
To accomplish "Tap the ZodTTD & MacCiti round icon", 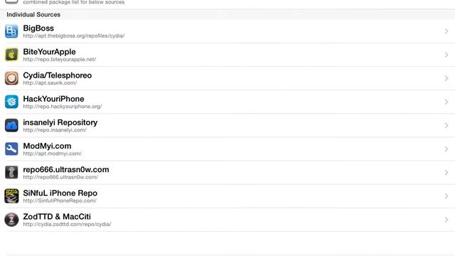I will point(11,220).
